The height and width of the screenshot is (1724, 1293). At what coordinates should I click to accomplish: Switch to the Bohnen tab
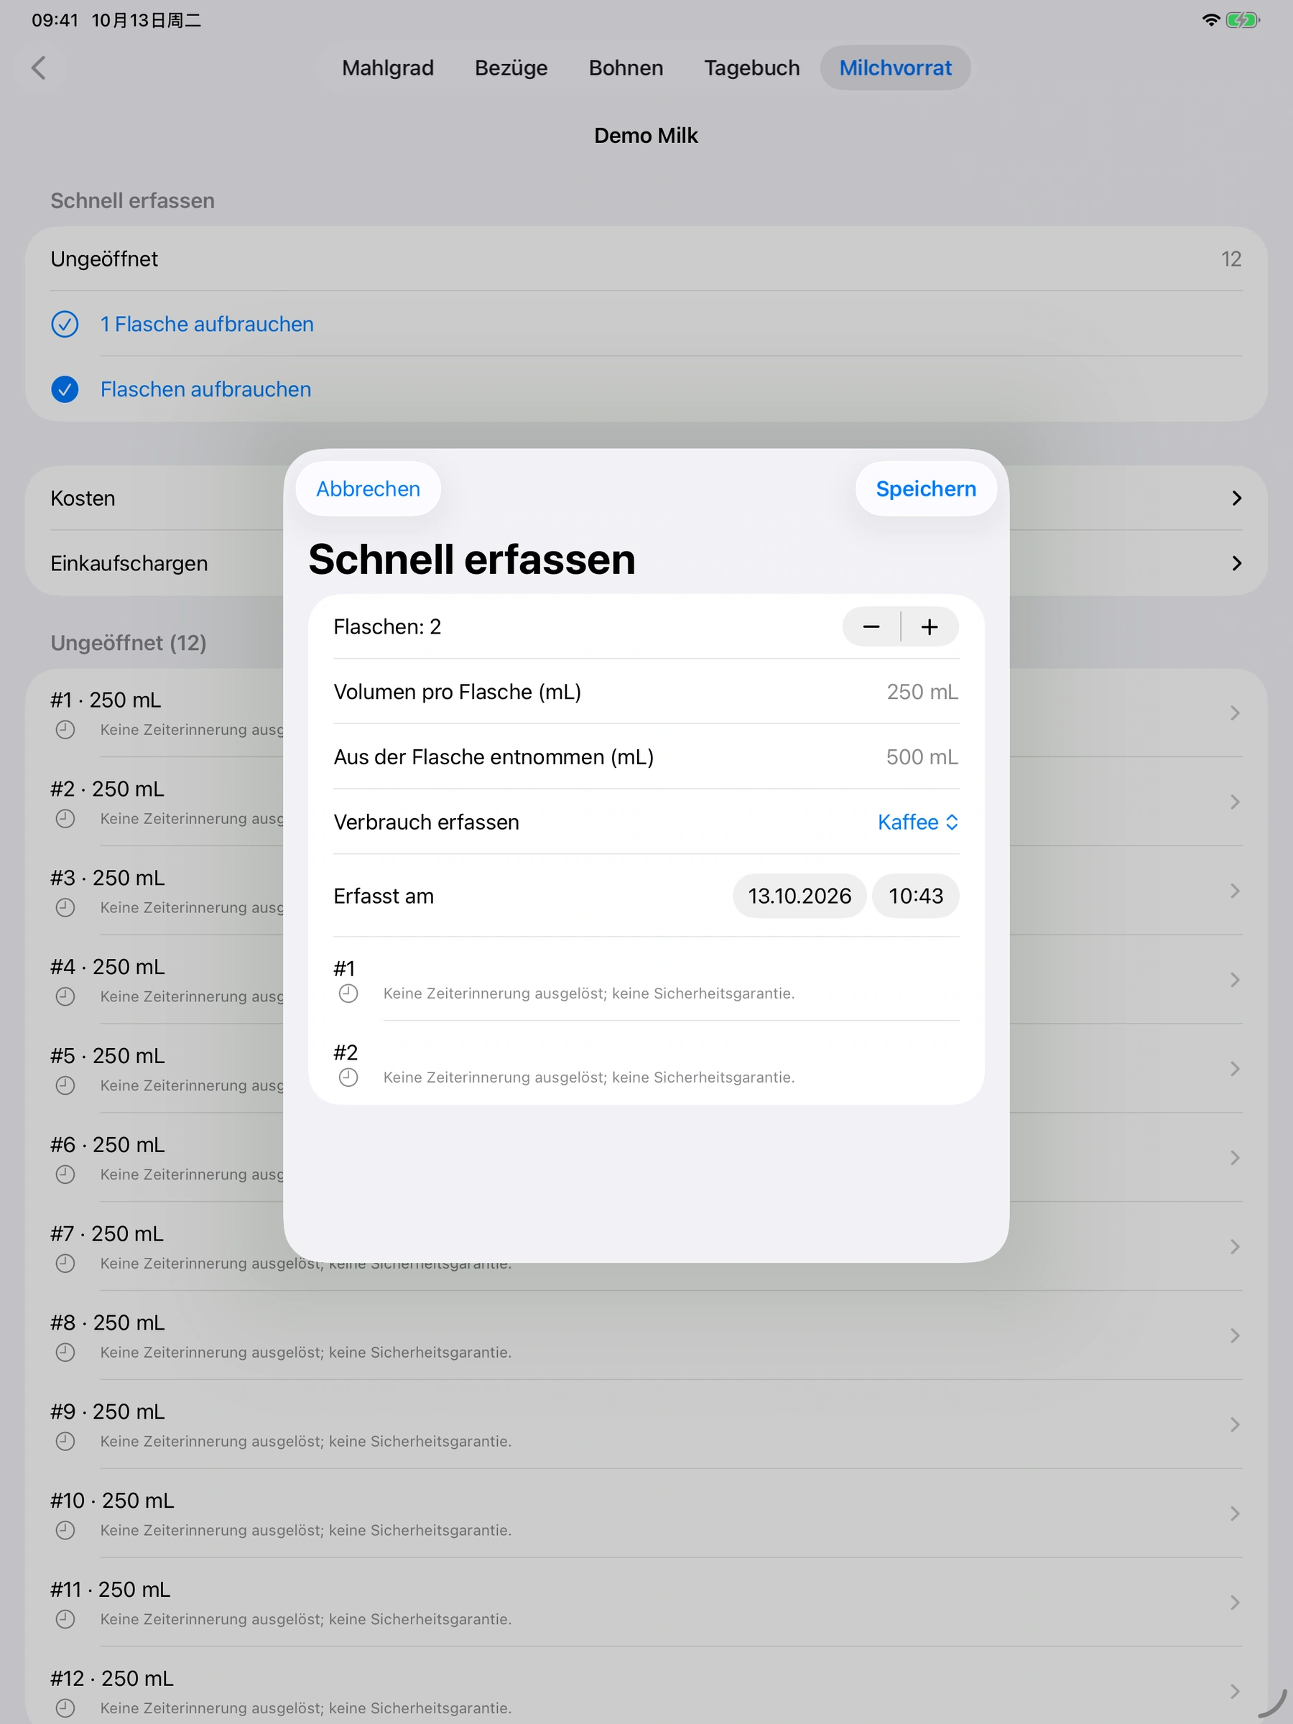pos(626,68)
